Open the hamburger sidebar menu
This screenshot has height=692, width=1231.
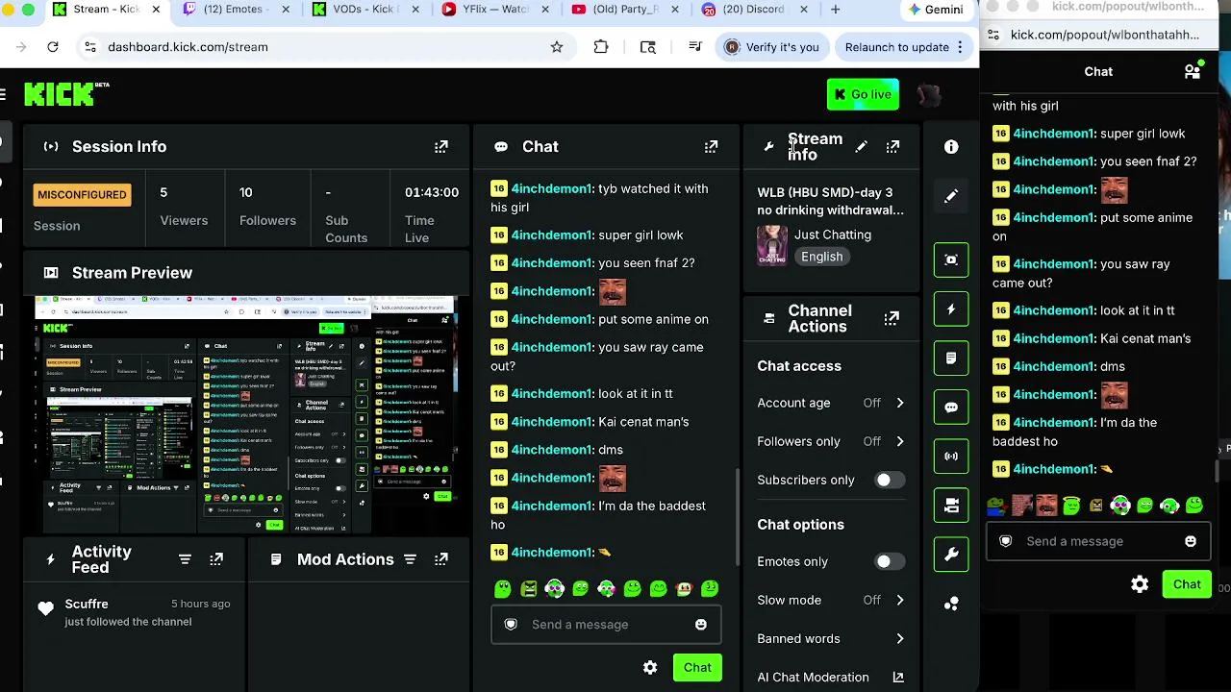3,94
